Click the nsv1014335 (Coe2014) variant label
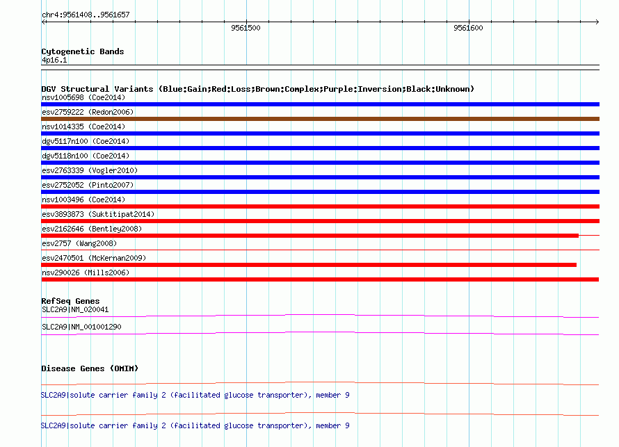Image resolution: width=619 pixels, height=447 pixels. (x=83, y=127)
